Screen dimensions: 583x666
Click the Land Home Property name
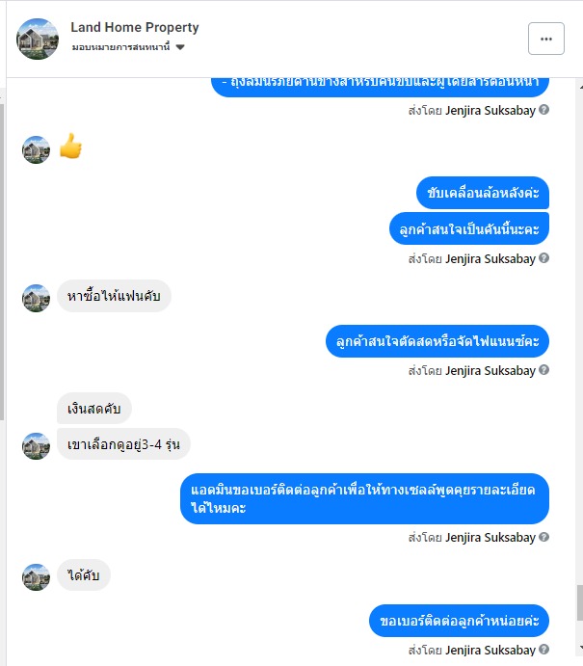pyautogui.click(x=135, y=27)
